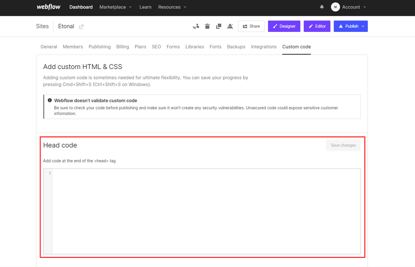This screenshot has width=415, height=267.
Task: Go back to Sites
Action: tap(42, 26)
